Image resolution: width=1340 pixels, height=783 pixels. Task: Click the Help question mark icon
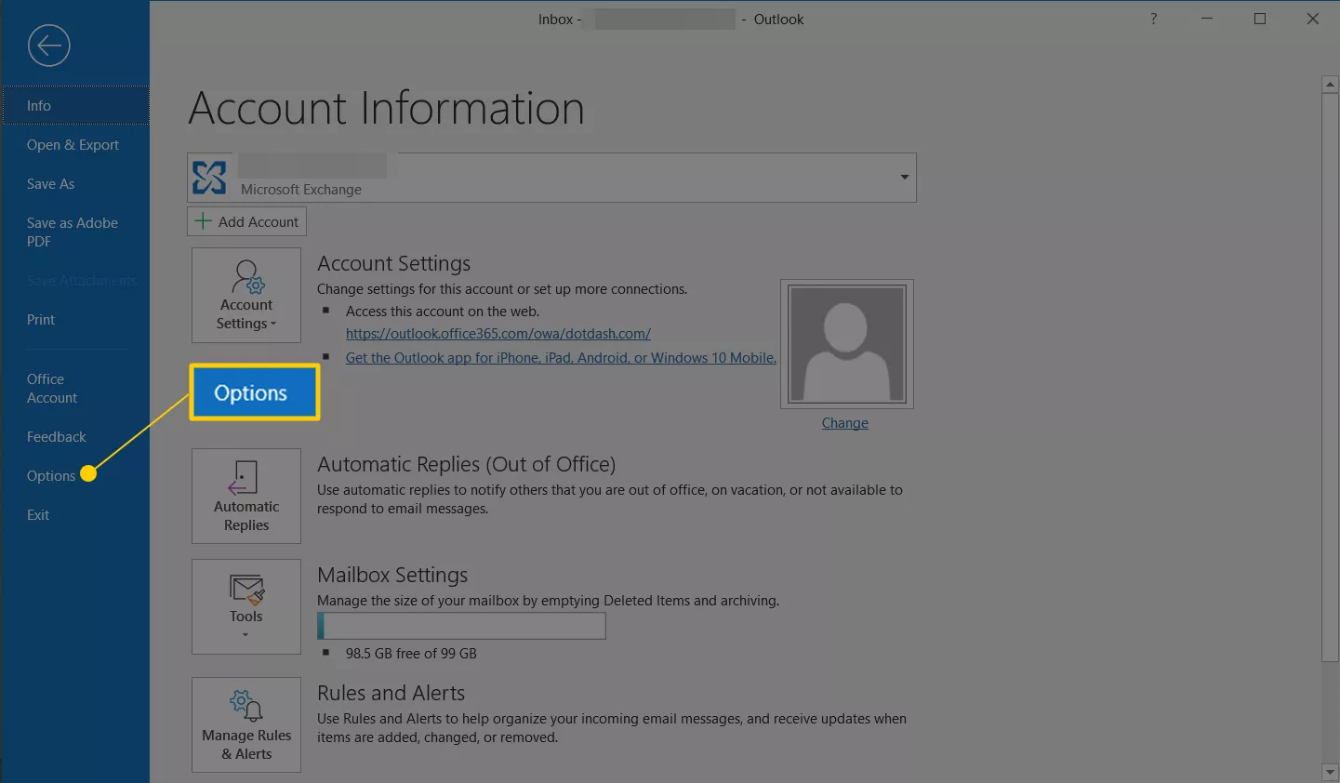tap(1153, 19)
